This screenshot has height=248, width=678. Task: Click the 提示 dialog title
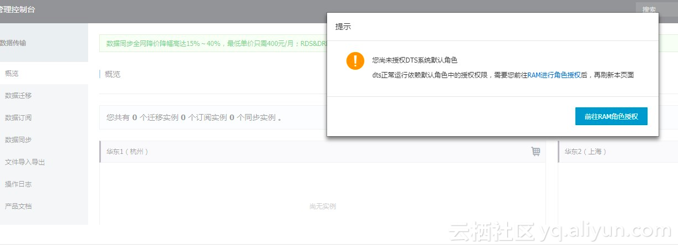click(x=343, y=27)
